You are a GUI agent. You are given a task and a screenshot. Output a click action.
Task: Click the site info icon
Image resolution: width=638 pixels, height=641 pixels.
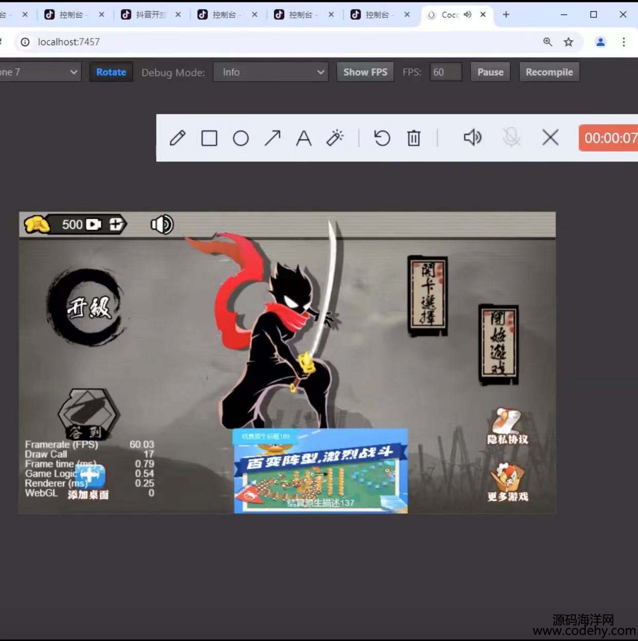(x=25, y=42)
